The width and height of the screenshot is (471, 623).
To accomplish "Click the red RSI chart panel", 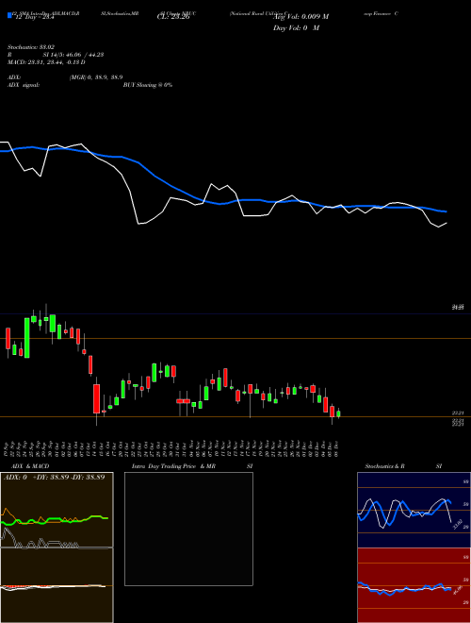I will pyautogui.click(x=414, y=585).
